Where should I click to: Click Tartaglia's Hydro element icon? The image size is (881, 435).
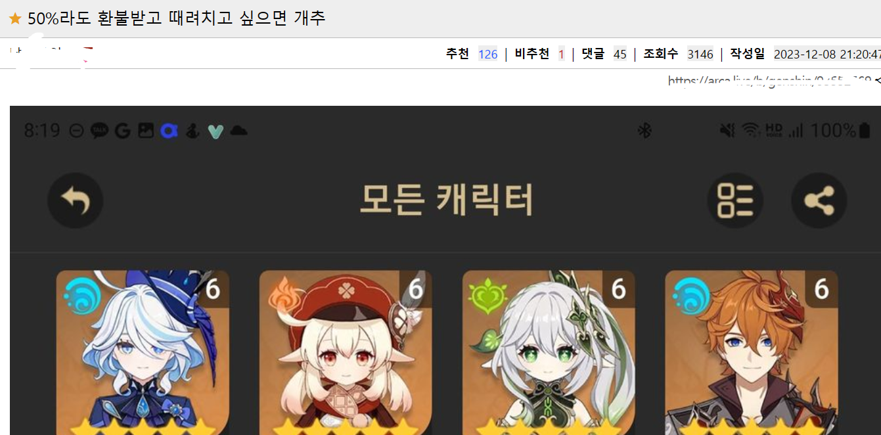point(690,297)
